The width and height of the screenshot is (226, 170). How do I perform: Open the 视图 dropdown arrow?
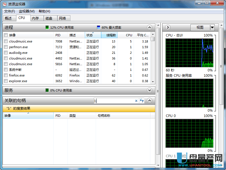(x=212, y=27)
